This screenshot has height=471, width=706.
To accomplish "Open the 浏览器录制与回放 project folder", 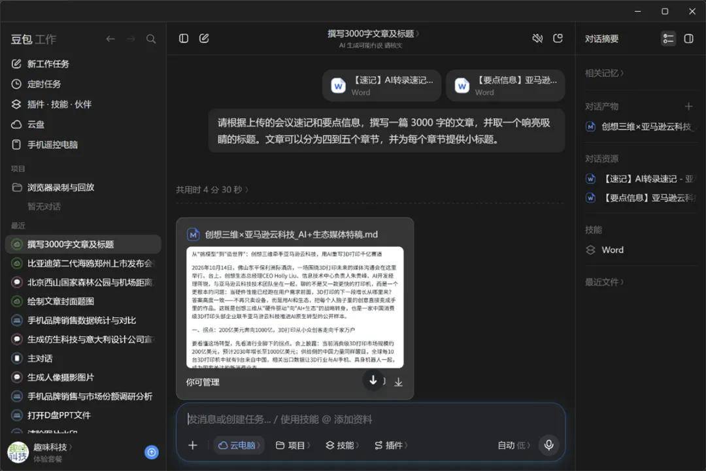I will click(53, 187).
